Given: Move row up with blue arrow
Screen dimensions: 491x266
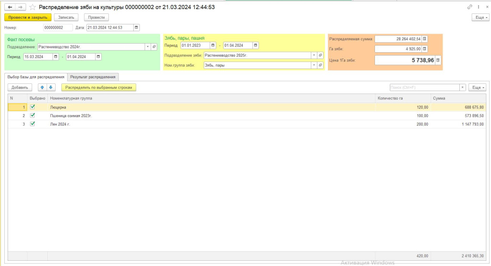Looking at the screenshot, I should pos(43,88).
